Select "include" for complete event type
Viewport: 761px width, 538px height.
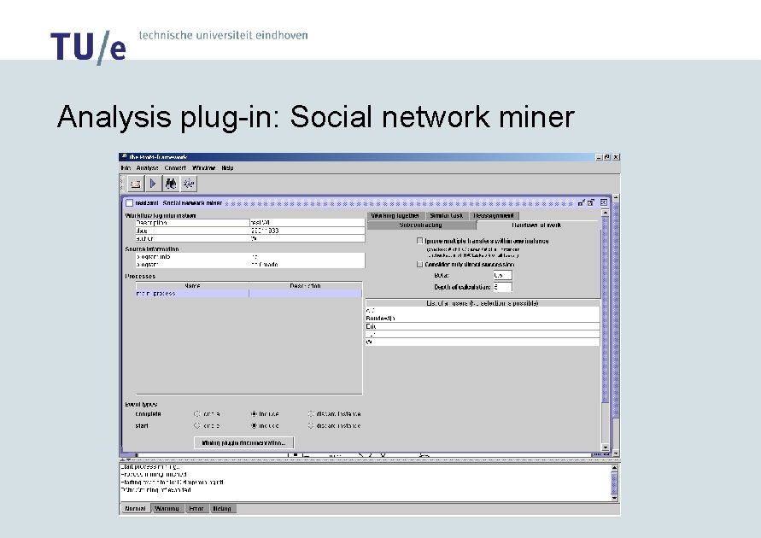tap(254, 412)
